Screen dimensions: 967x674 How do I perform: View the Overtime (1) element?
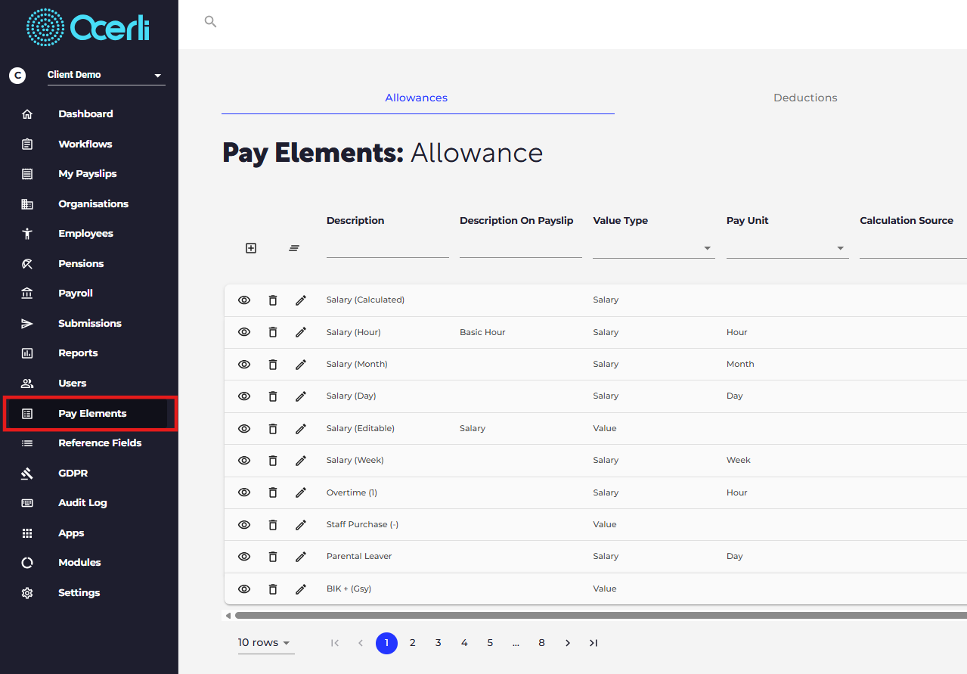pos(244,492)
